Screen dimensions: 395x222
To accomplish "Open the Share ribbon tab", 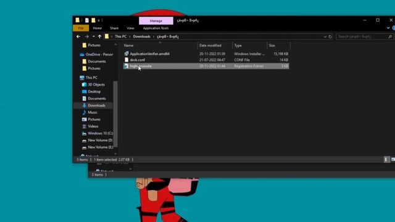I will 114,28.
